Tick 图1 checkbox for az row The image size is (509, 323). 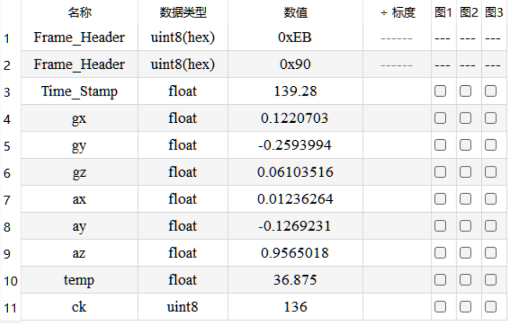click(x=440, y=253)
